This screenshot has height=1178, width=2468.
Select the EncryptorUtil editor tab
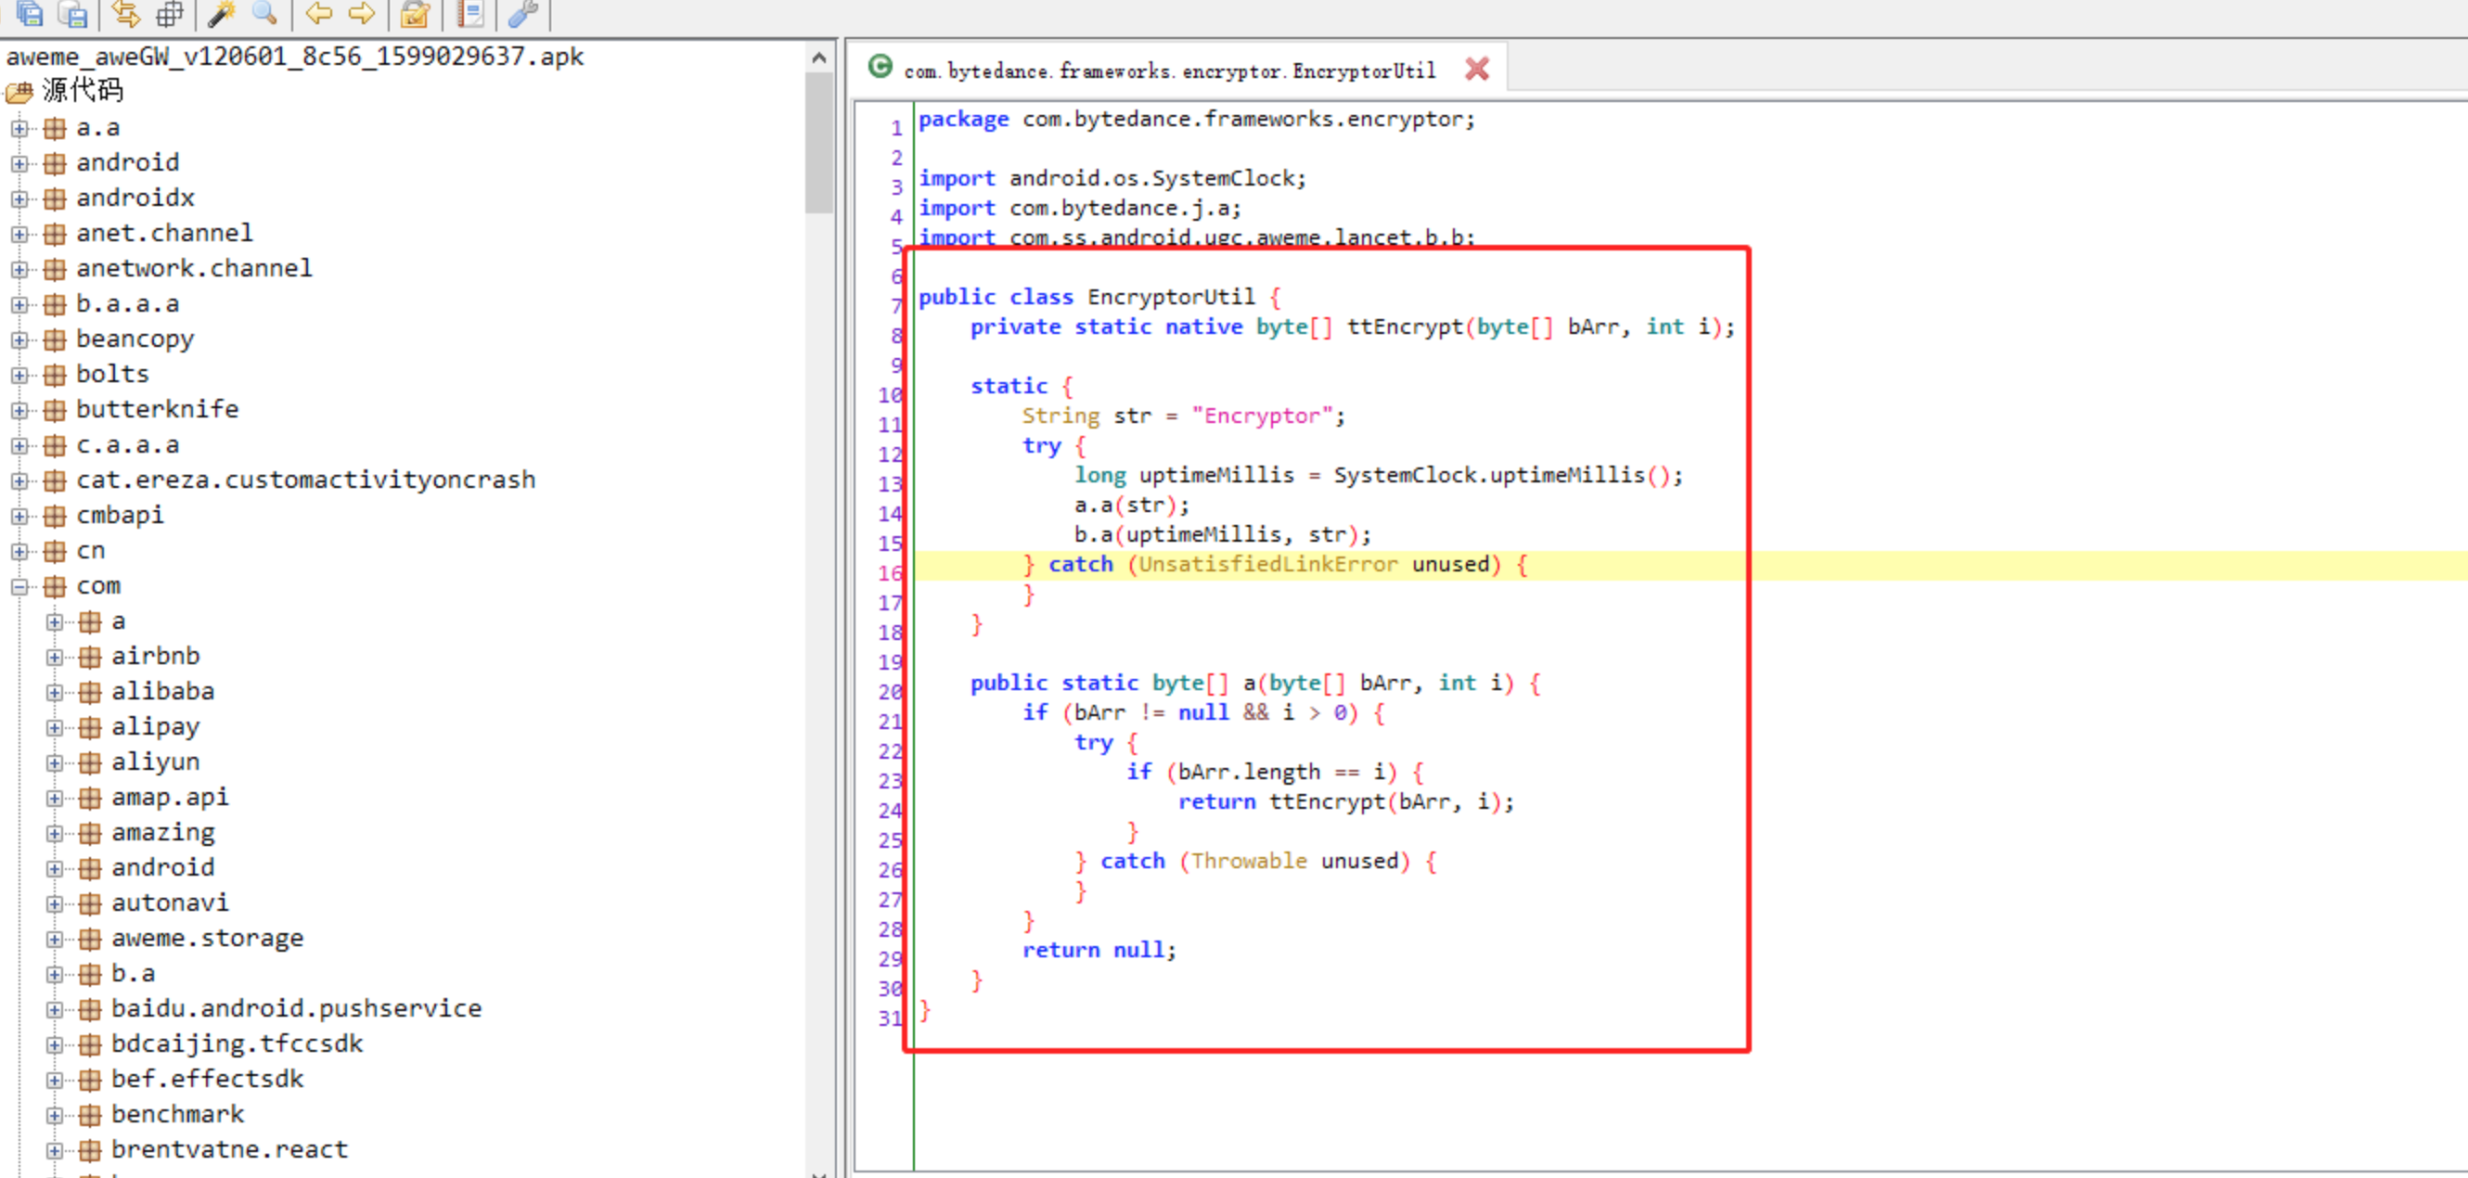(1168, 70)
